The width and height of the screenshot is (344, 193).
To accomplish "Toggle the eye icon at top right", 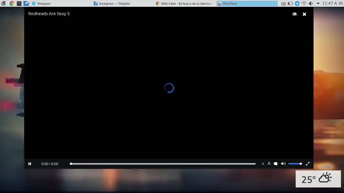I will coord(294,14).
